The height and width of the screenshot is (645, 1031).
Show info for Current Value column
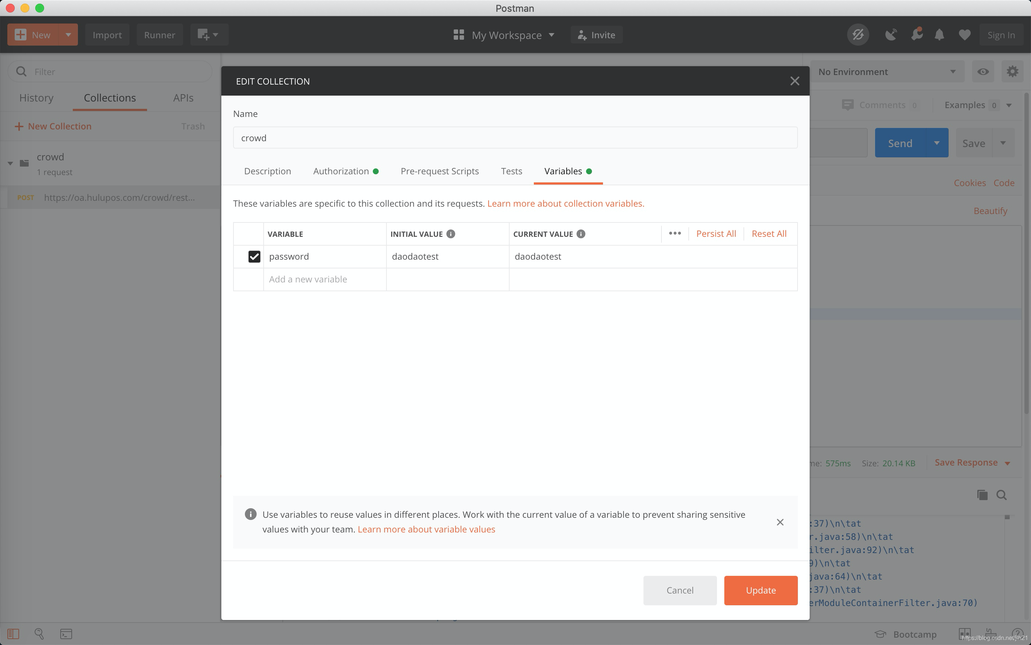pos(581,234)
